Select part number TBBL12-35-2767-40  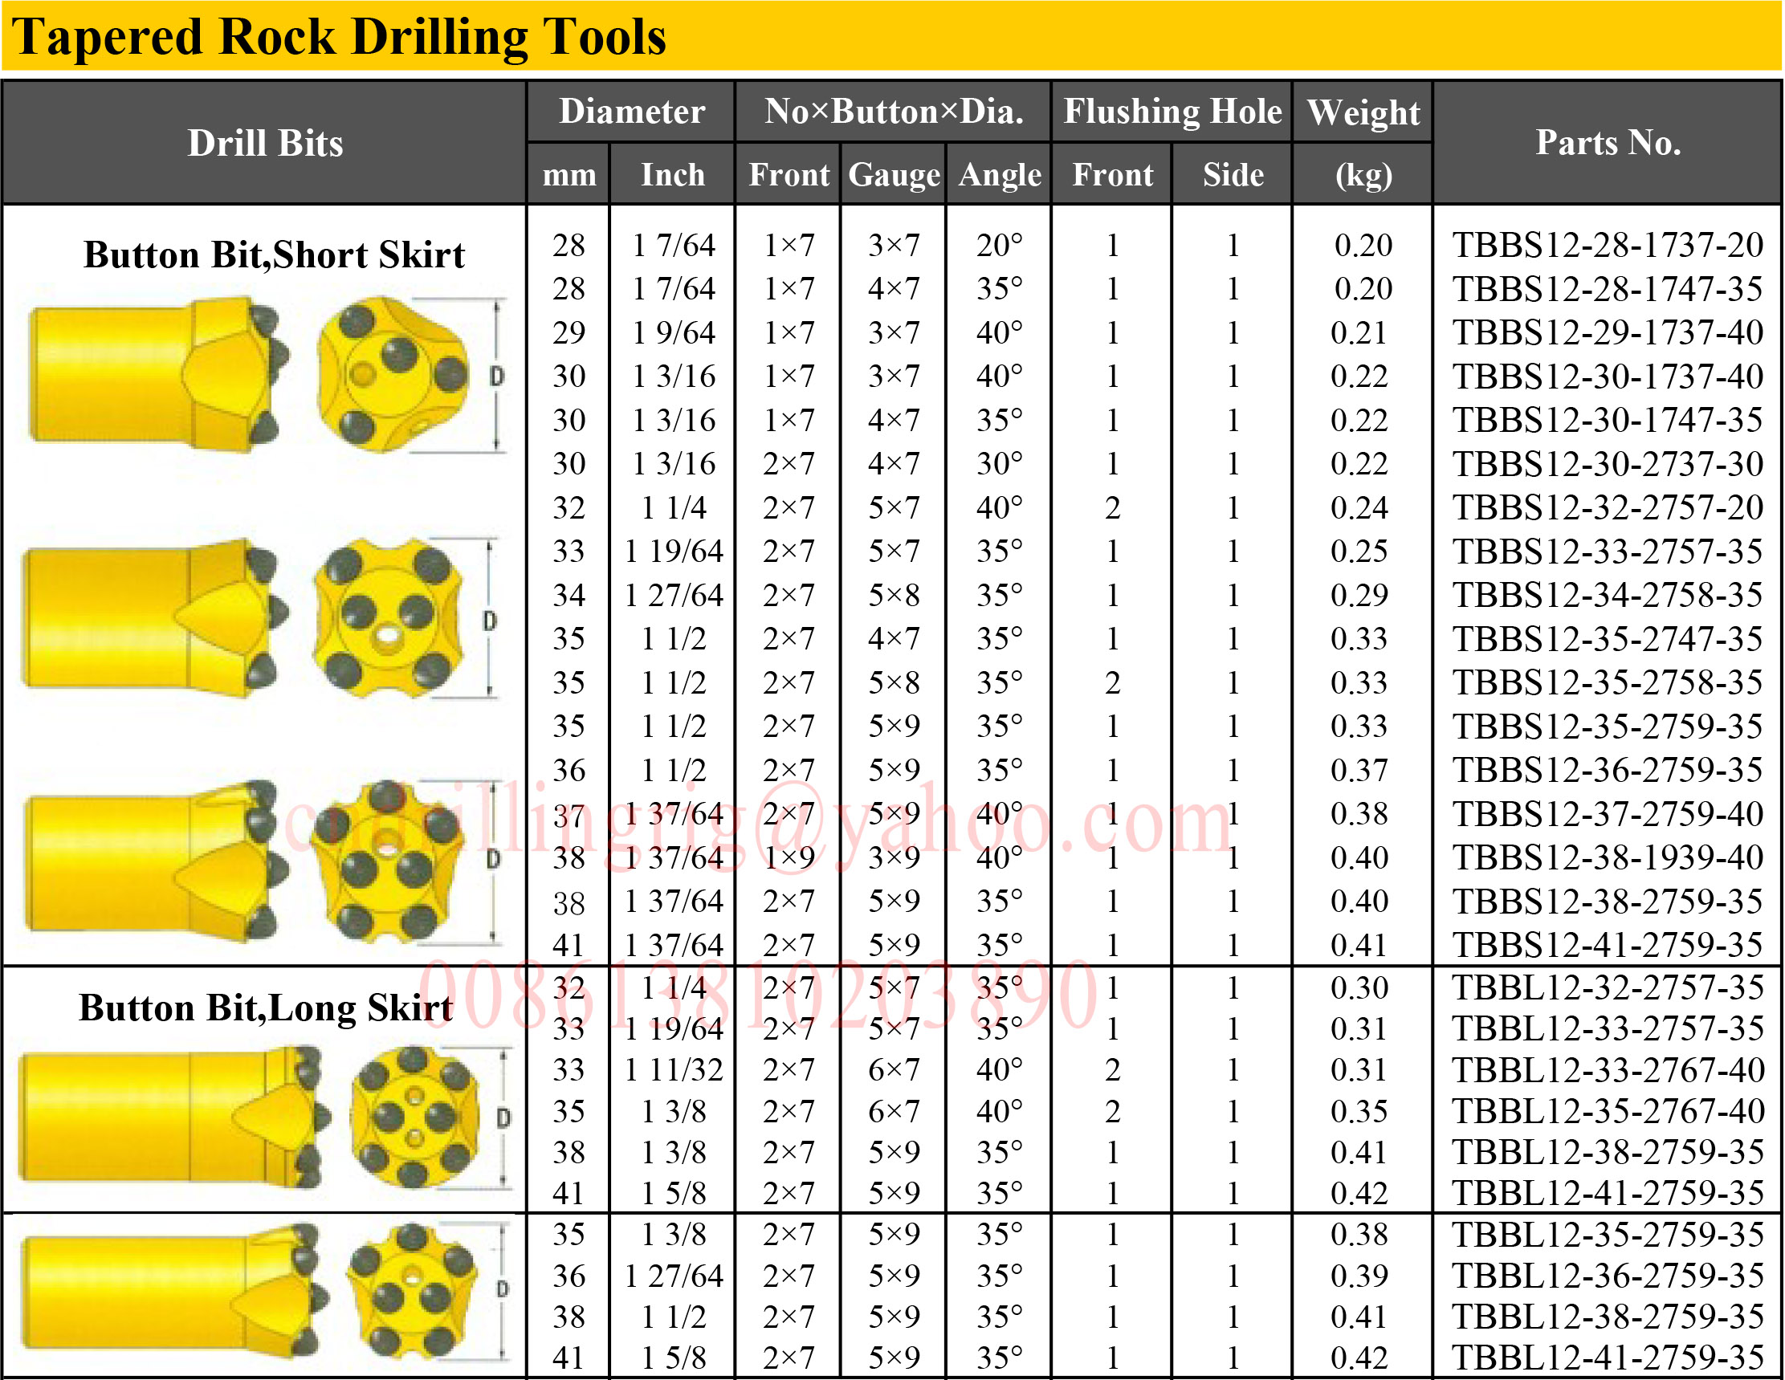1607,1111
